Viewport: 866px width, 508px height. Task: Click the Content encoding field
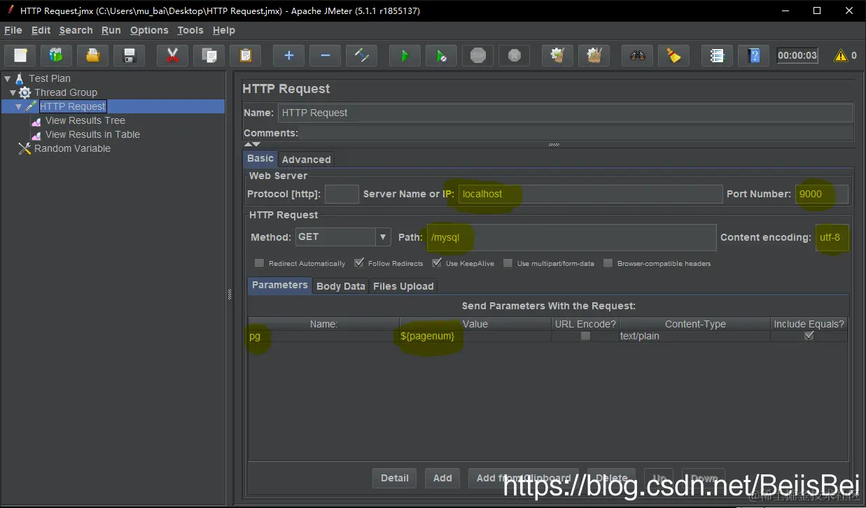pos(832,237)
